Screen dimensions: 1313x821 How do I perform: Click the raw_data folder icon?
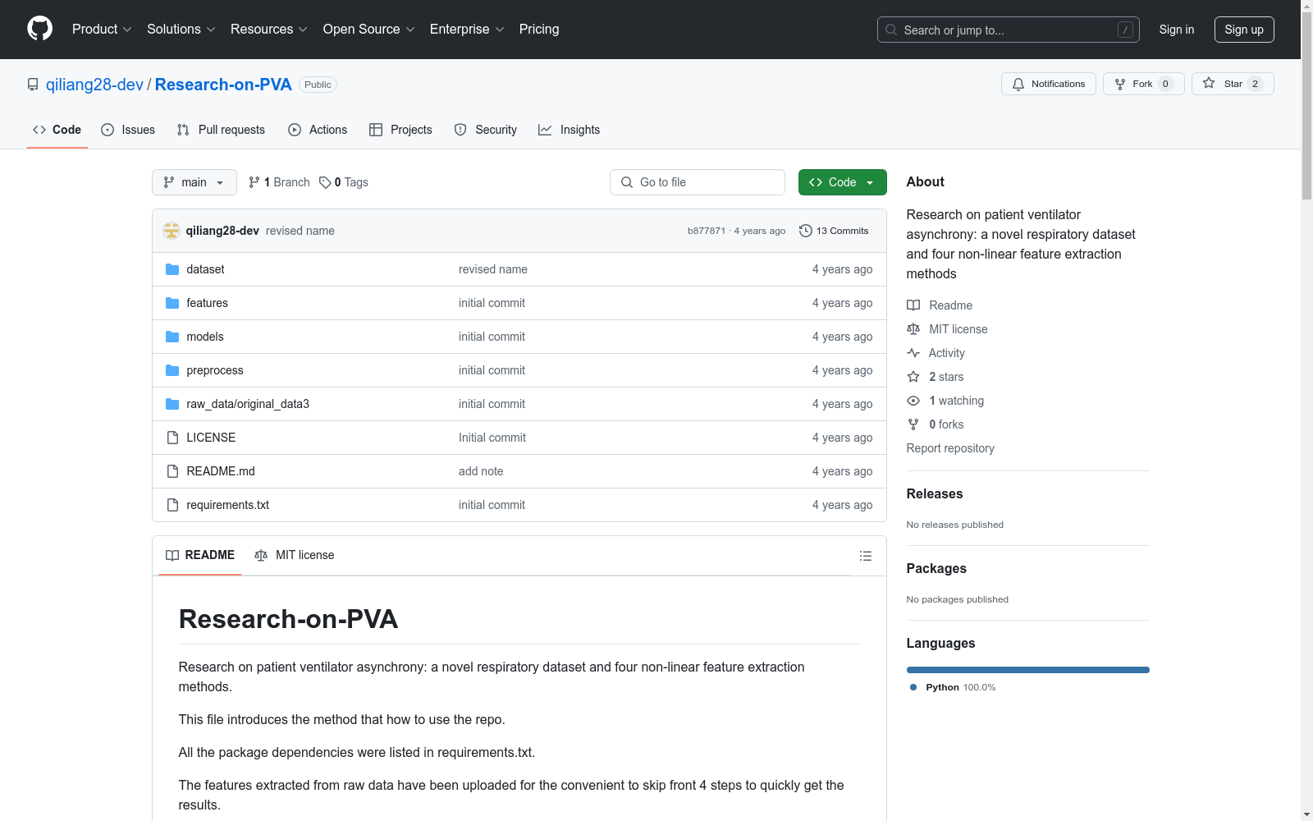[172, 404]
